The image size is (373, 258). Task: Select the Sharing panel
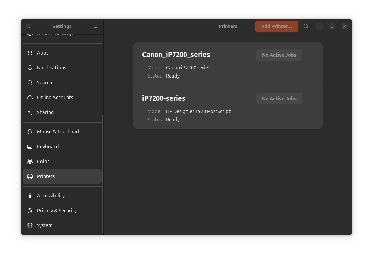coord(62,112)
